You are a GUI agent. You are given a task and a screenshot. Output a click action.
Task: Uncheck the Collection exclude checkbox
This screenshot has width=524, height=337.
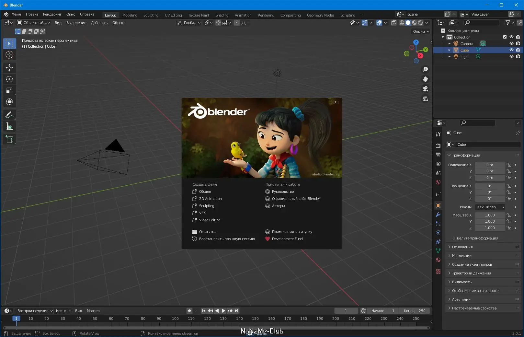(505, 37)
